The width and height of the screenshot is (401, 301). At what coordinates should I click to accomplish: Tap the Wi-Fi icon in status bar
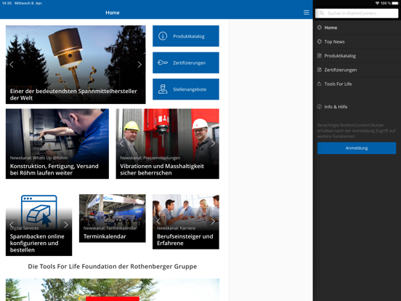tap(377, 3)
